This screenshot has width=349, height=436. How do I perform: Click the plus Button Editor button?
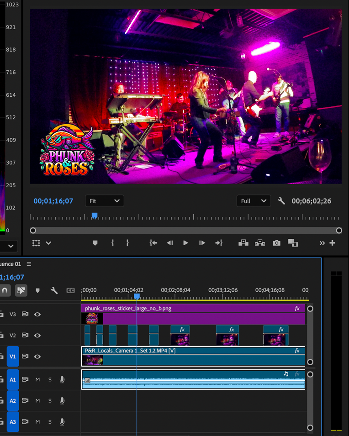[333, 243]
